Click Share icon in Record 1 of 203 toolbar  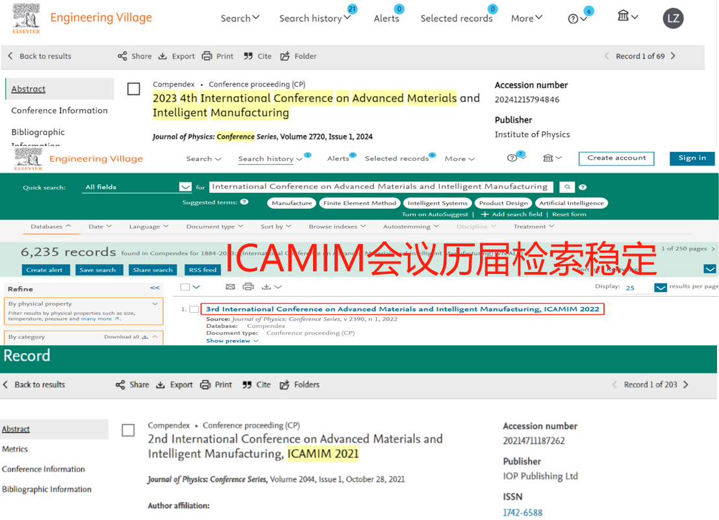[x=120, y=385]
